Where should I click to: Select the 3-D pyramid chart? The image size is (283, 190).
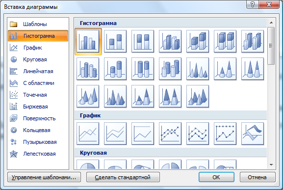tap(198, 96)
